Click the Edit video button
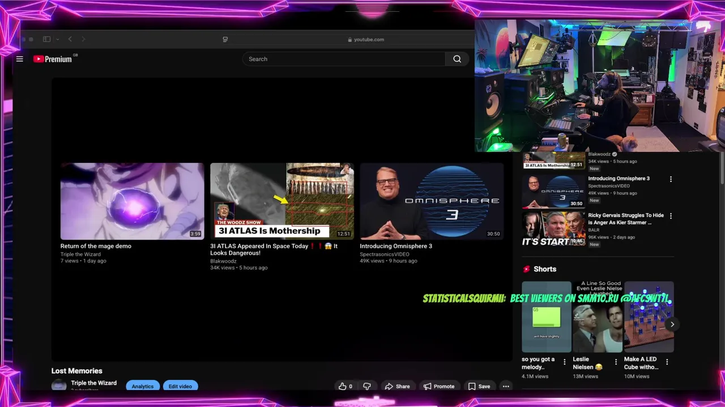The width and height of the screenshot is (725, 407). [x=180, y=386]
